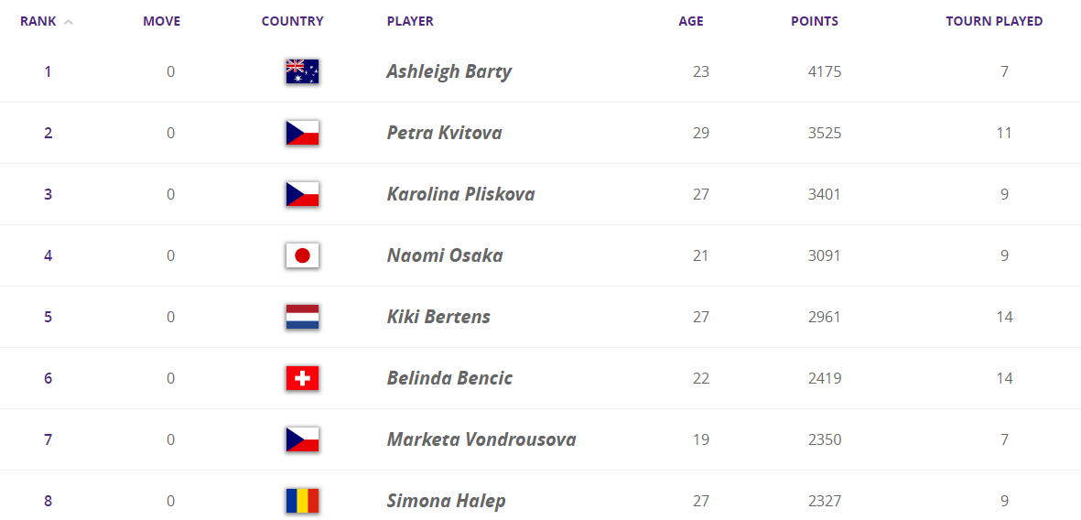Sort by Tourn Played column header
The height and width of the screenshot is (520, 1081).
[x=994, y=21]
